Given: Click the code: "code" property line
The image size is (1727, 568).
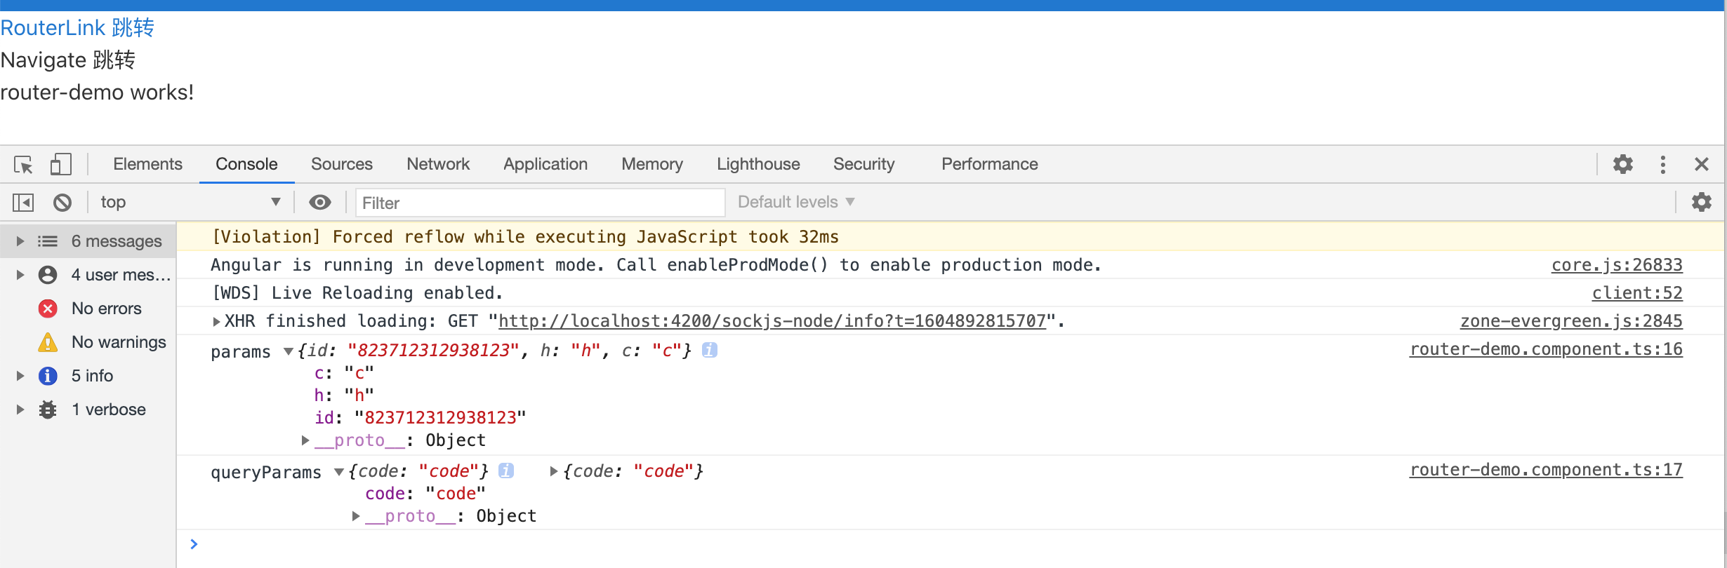Looking at the screenshot, I should [425, 494].
